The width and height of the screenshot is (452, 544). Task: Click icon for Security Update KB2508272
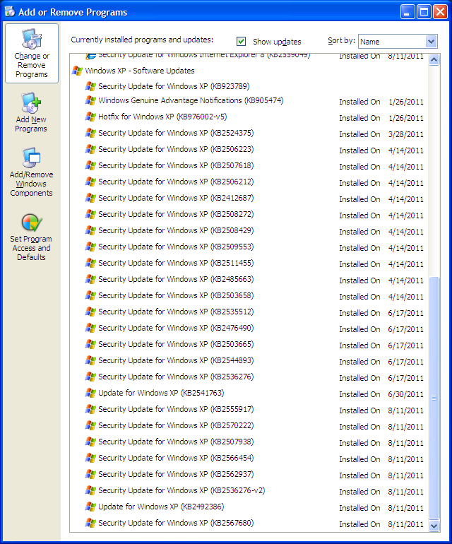pos(90,214)
